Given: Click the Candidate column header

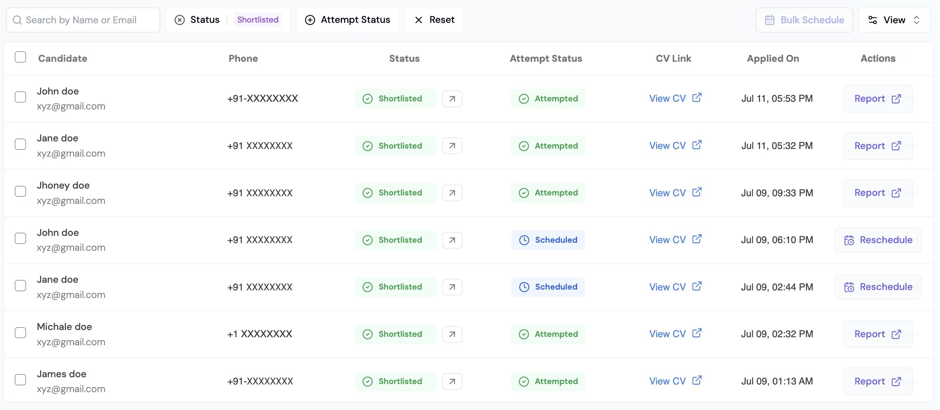Looking at the screenshot, I should pyautogui.click(x=63, y=58).
